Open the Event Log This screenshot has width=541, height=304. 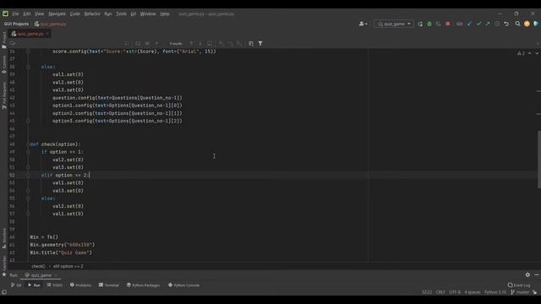point(519,285)
